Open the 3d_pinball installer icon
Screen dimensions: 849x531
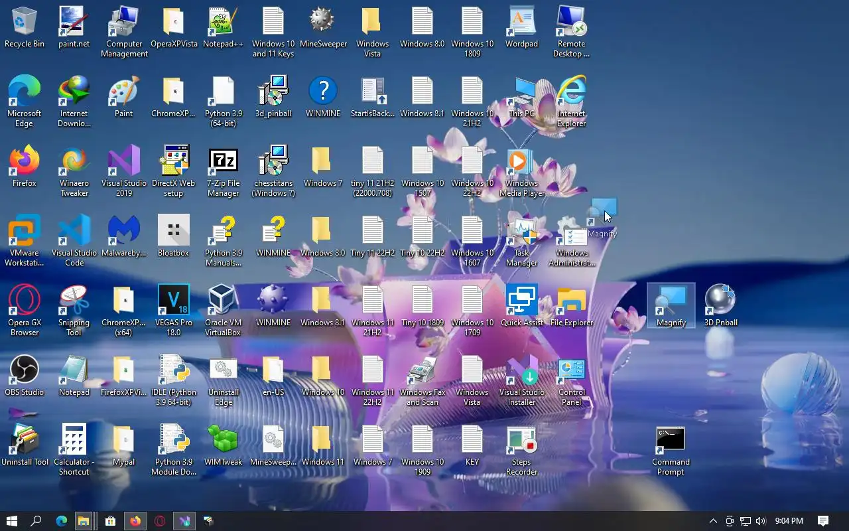click(x=273, y=98)
